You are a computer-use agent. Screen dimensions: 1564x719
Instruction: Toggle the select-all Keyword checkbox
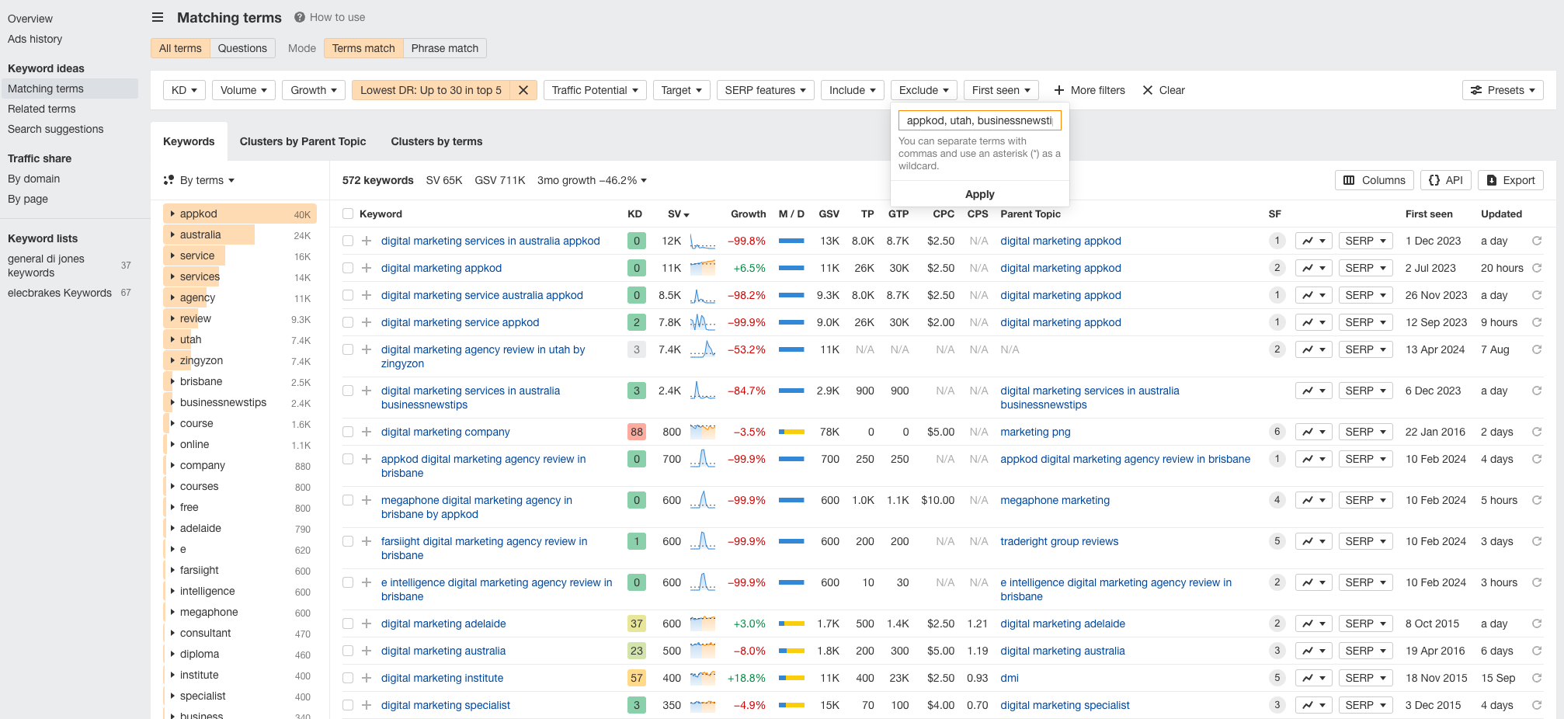348,214
